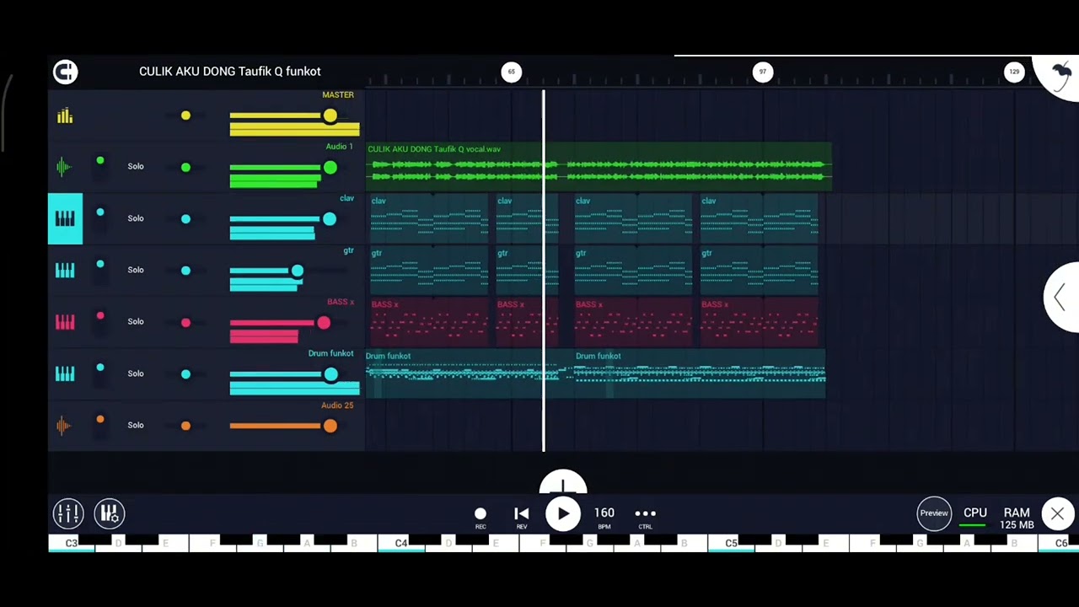Viewport: 1079px width, 607px height.
Task: Solo the Audio 25 track
Action: [x=136, y=425]
